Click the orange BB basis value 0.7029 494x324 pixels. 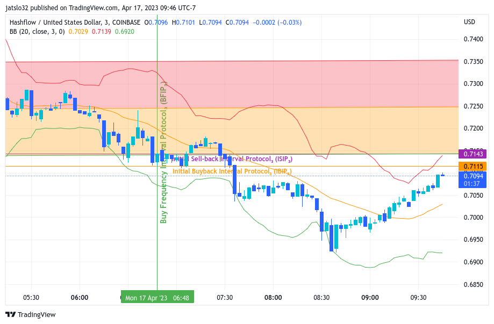click(x=78, y=32)
